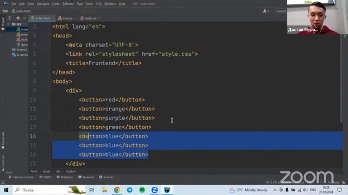
Task: Collapse the MK project root folder
Action: [x=9, y=24]
